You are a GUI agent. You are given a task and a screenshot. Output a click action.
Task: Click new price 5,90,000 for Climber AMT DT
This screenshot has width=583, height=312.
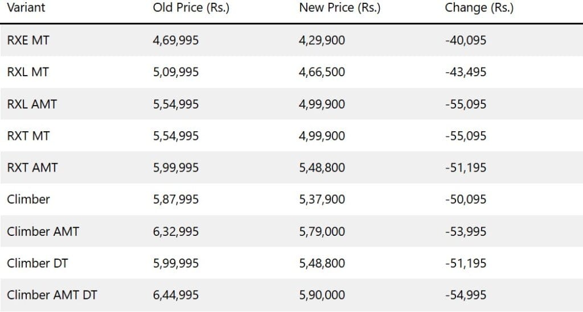tap(322, 296)
